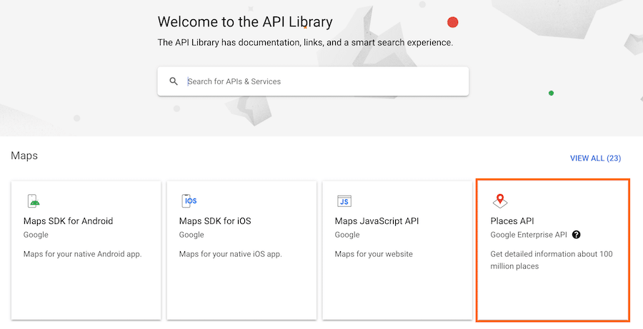Click the search magnifier icon
Viewport: 643px width, 329px height.
(174, 81)
